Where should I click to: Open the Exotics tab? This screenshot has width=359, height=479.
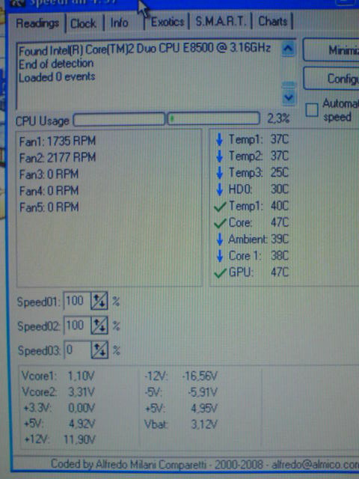pyautogui.click(x=168, y=22)
